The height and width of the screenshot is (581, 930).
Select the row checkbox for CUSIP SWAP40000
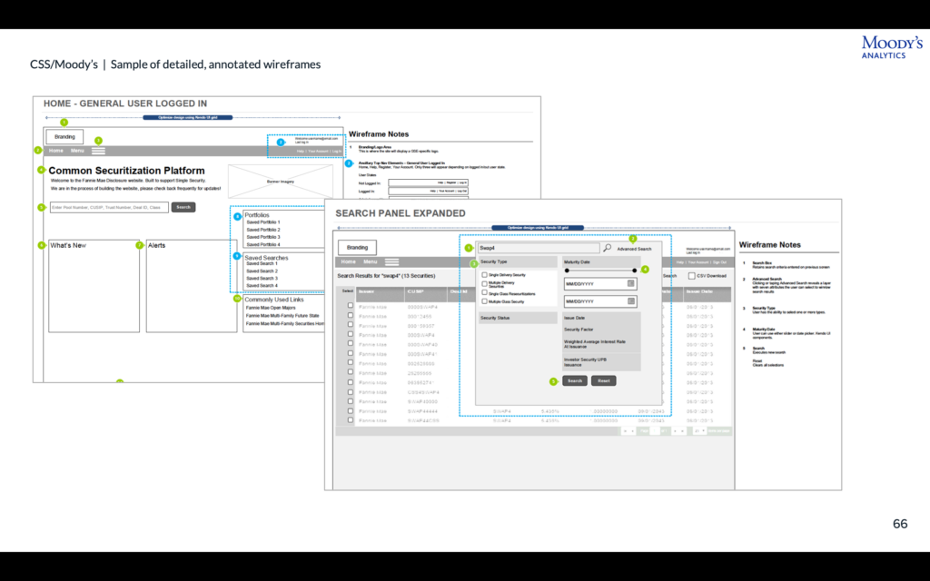[x=350, y=400]
